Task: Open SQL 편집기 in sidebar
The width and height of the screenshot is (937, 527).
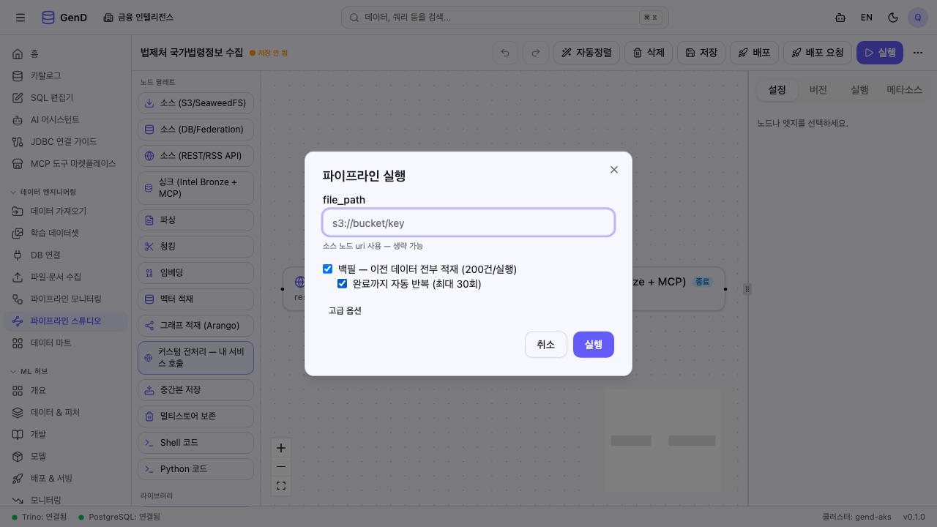Action: [66, 97]
